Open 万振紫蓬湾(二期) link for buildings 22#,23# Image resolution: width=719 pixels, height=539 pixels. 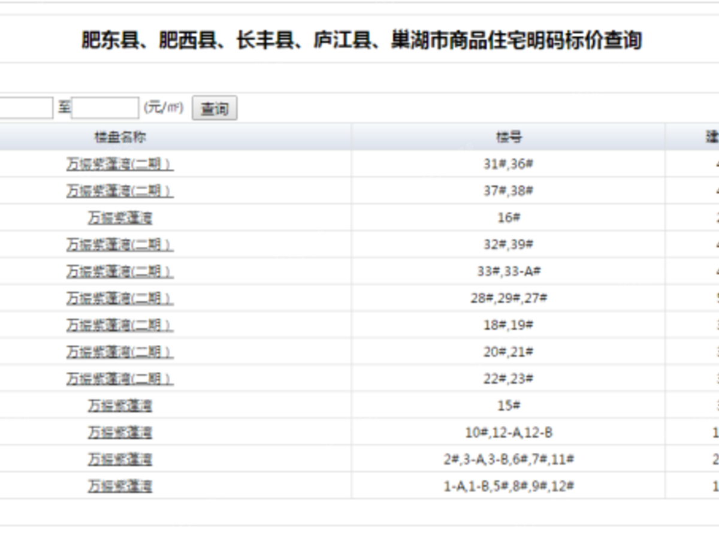click(x=120, y=378)
